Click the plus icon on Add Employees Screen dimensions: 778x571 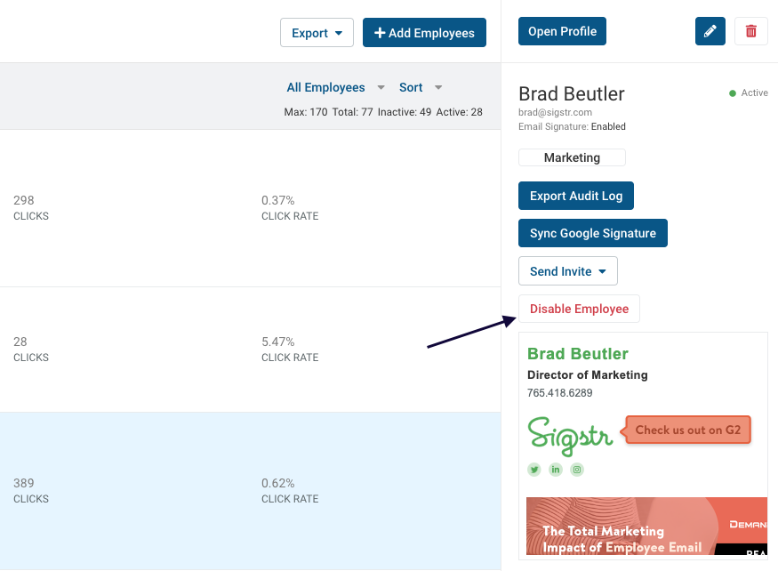[x=380, y=33]
